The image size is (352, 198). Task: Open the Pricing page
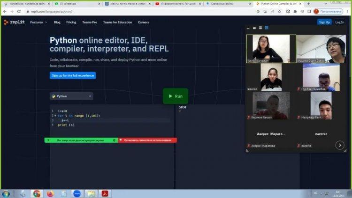click(71, 22)
